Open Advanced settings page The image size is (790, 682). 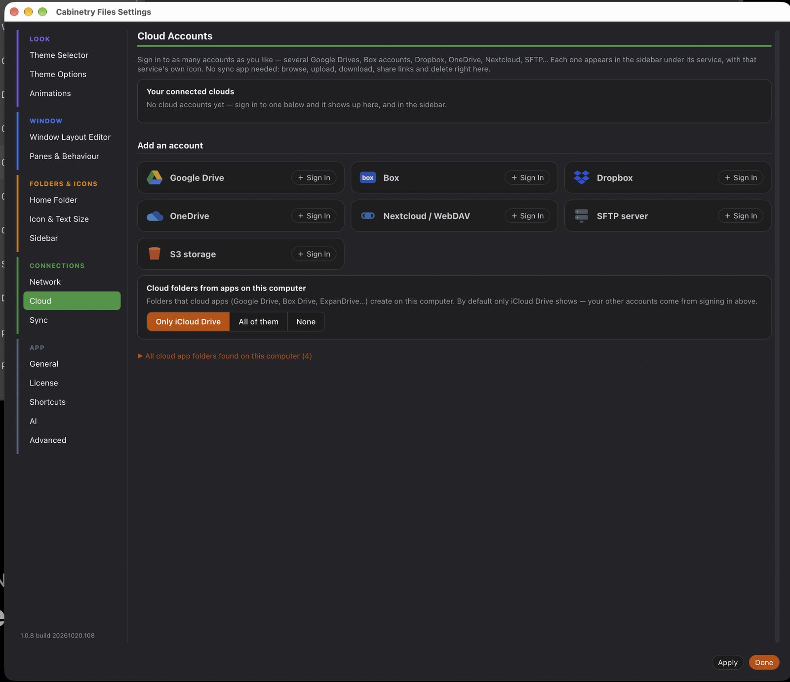[72, 440]
